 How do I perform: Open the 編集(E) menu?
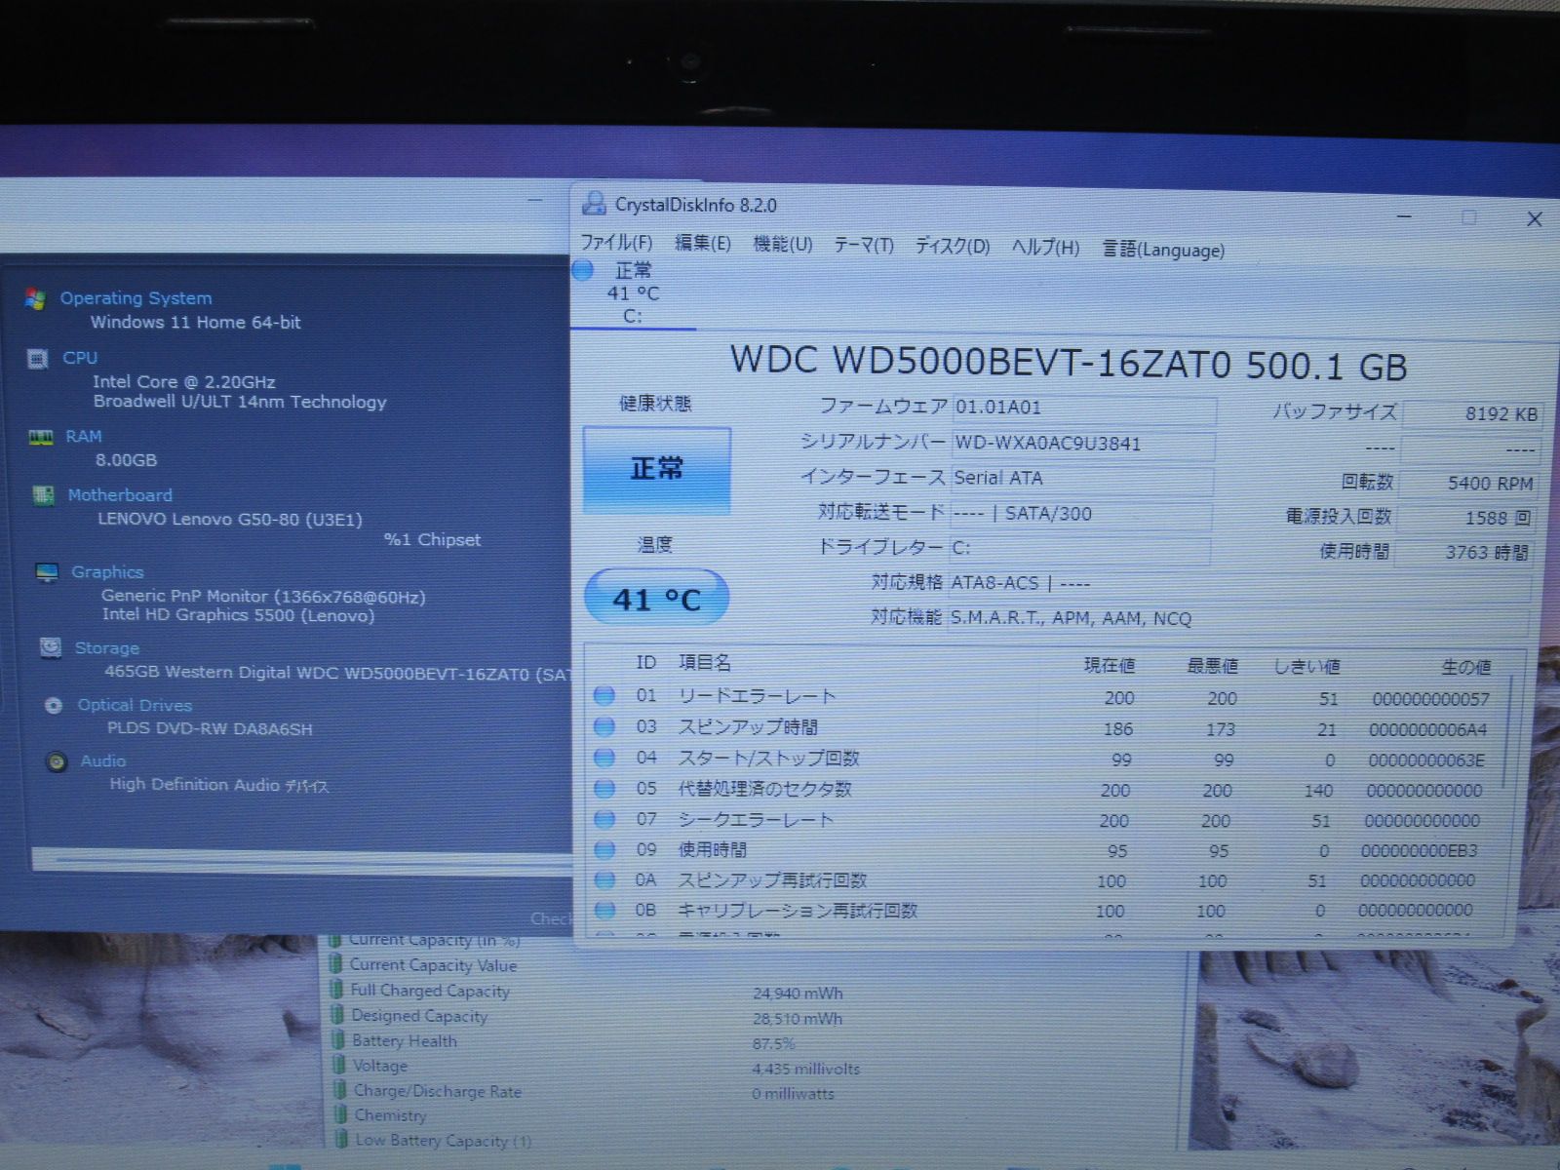tap(702, 243)
